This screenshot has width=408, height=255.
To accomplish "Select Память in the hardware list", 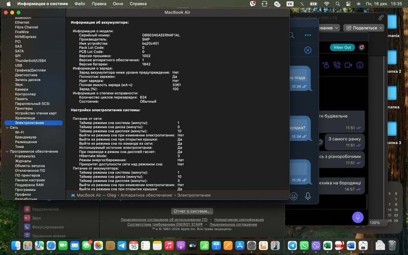I will click(21, 99).
